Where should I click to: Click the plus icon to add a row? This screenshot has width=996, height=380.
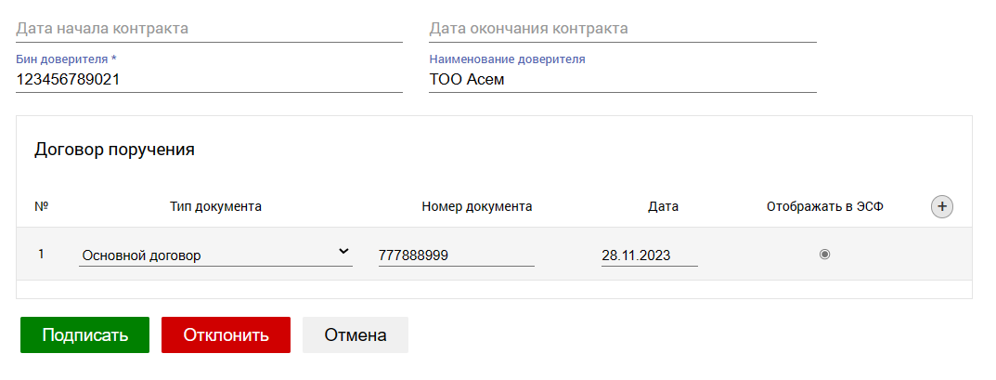942,207
